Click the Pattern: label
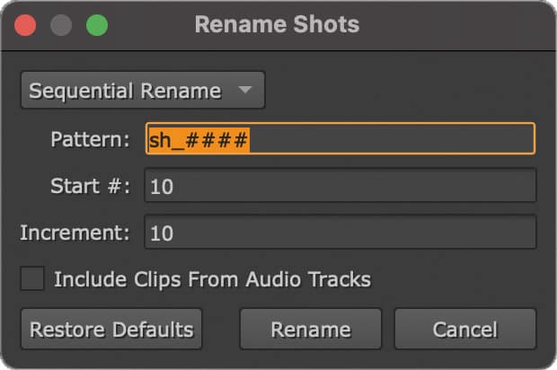 pos(90,139)
